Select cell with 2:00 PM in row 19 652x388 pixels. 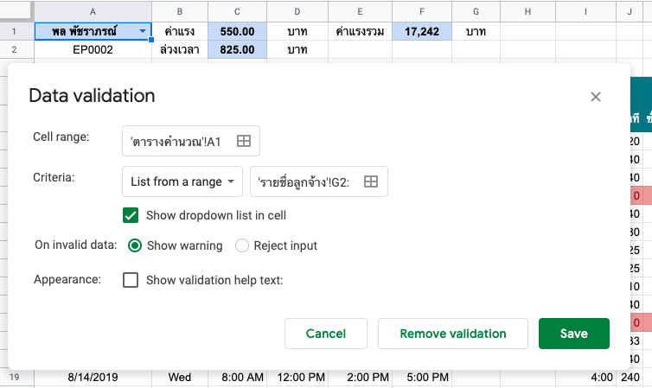[360, 378]
